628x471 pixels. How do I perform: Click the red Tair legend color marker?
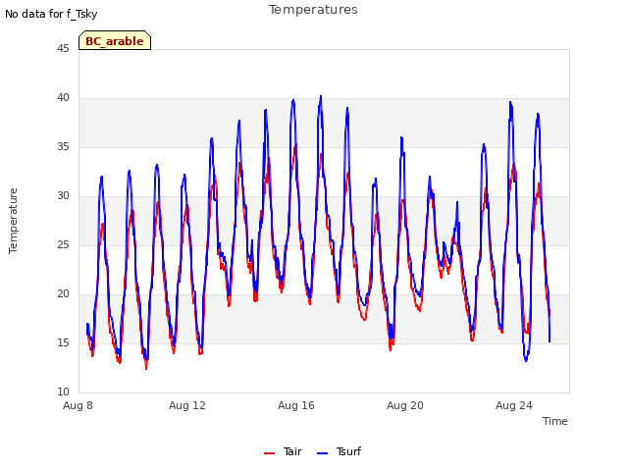pyautogui.click(x=269, y=453)
